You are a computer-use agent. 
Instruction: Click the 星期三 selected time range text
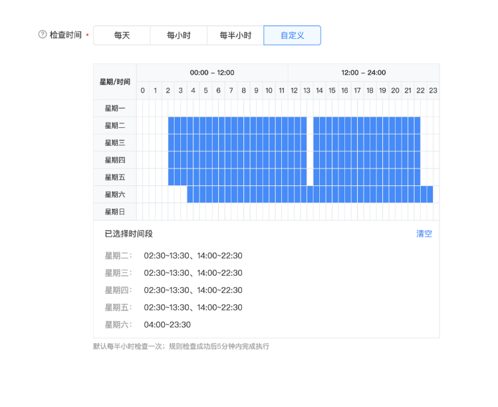pos(193,272)
